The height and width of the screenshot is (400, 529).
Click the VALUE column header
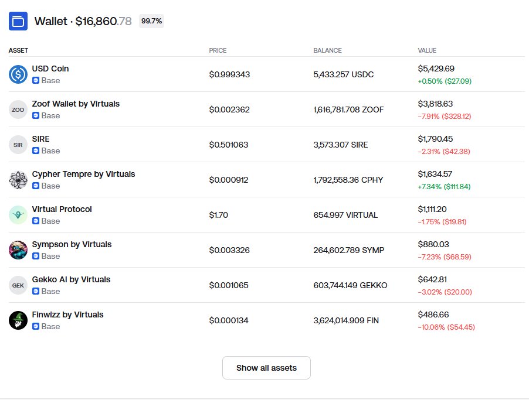427,50
